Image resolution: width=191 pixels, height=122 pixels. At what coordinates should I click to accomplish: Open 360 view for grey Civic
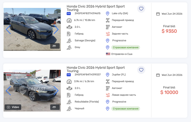[x=55, y=46]
